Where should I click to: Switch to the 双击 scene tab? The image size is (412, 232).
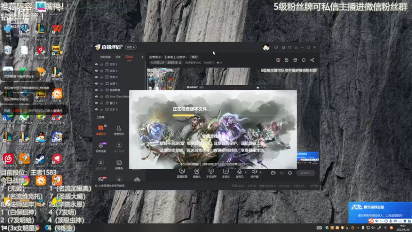point(118,57)
